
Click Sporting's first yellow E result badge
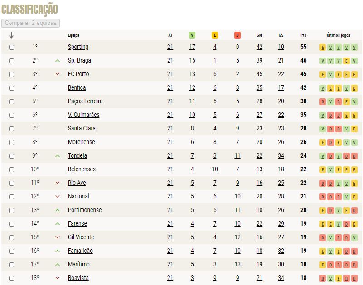click(x=322, y=48)
